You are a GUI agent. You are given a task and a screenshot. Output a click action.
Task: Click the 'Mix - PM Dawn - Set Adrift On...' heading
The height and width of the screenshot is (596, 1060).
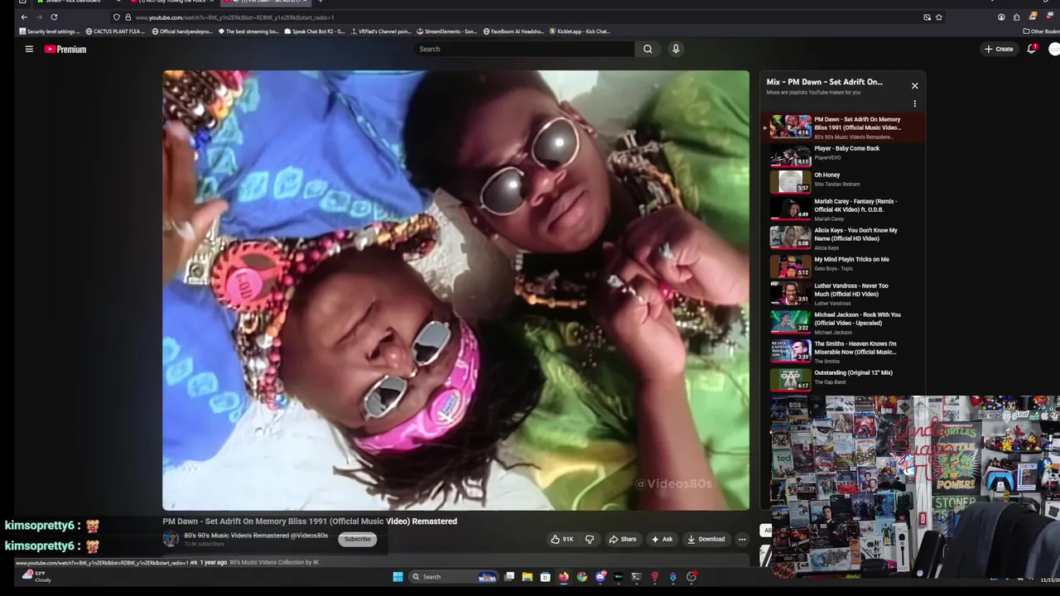[x=824, y=82]
